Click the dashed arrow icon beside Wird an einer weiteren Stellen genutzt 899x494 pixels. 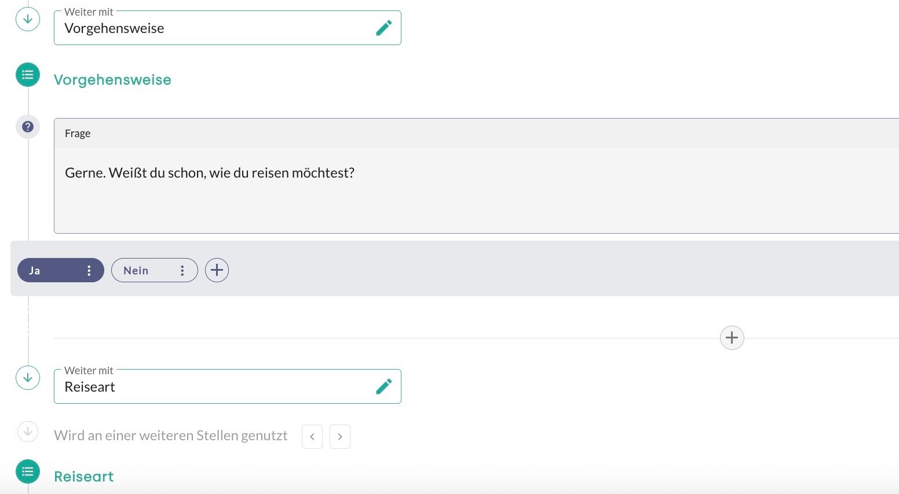click(28, 432)
